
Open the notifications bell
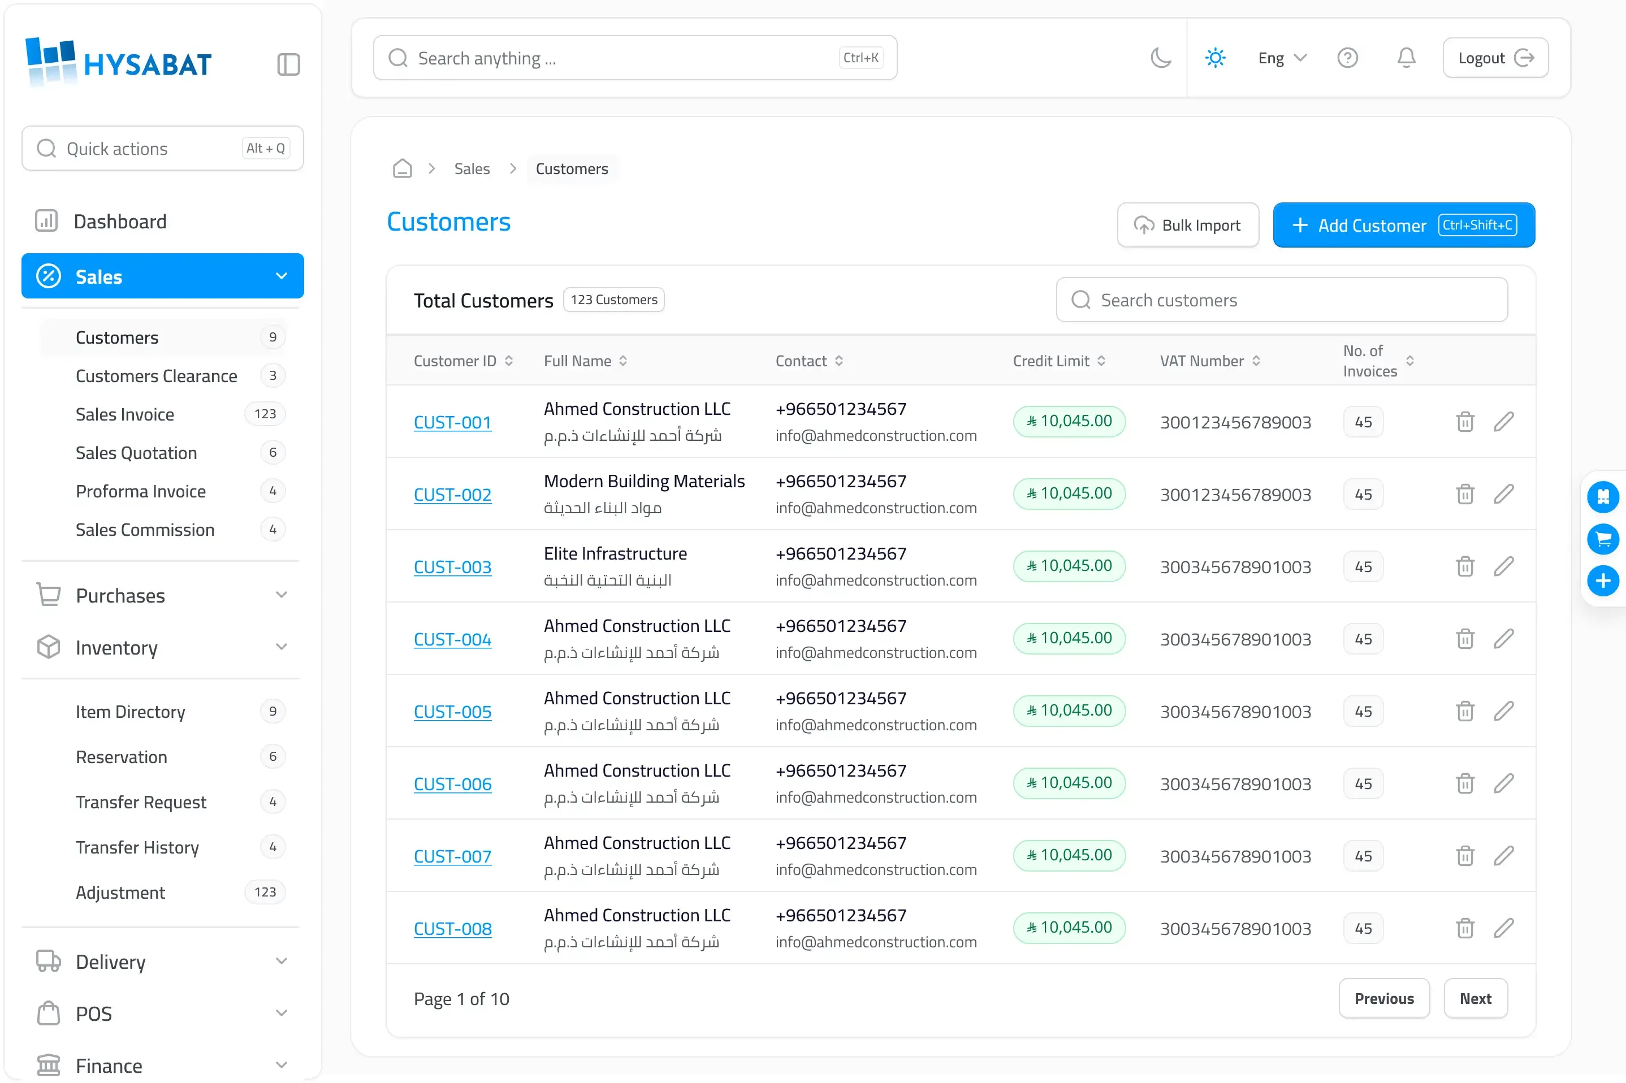click(x=1406, y=57)
